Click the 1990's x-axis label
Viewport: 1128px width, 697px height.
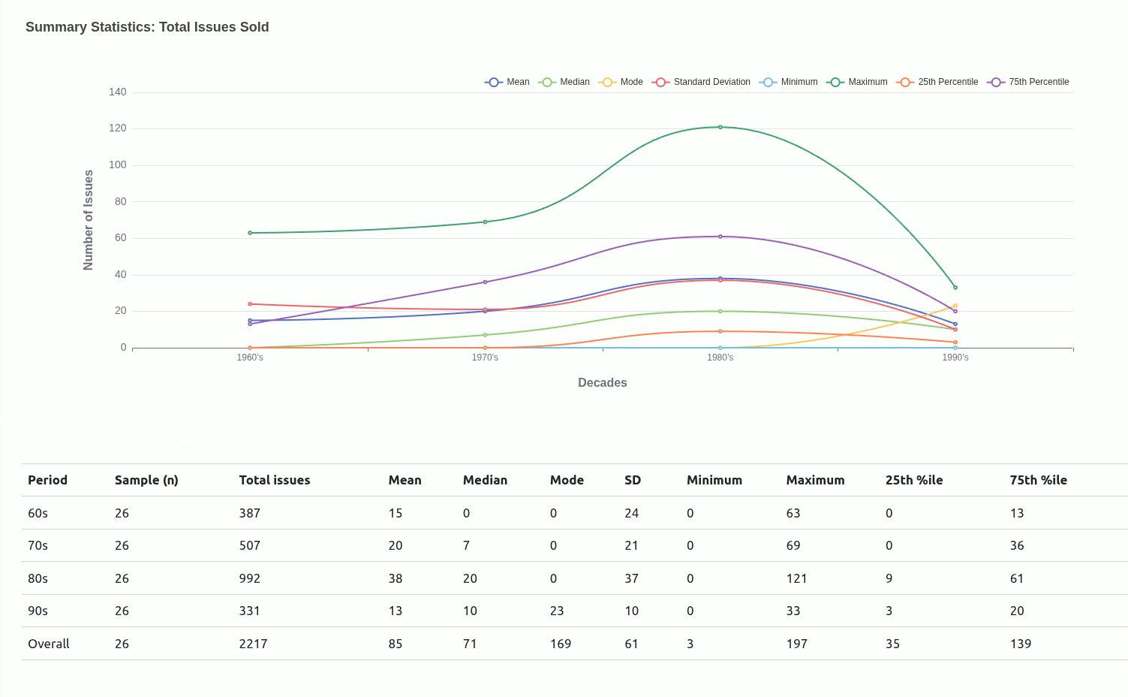click(x=955, y=358)
